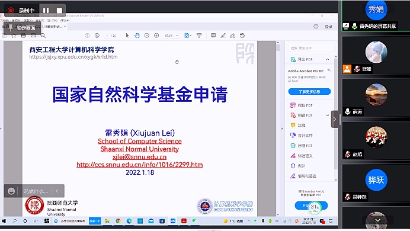Select the hand pan tool in Acrobat
This screenshot has height=231, width=410.
click(x=137, y=36)
